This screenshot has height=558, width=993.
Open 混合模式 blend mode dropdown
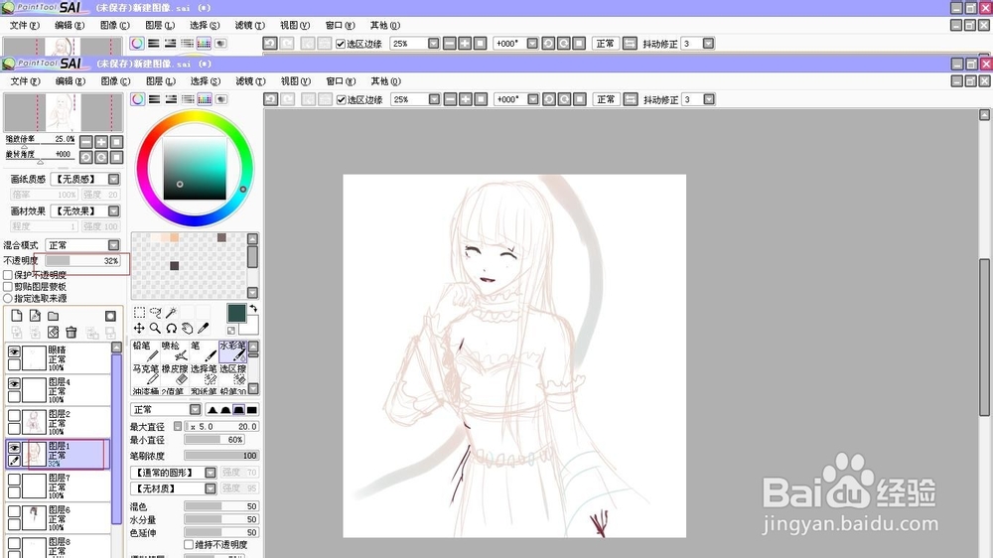tap(114, 245)
